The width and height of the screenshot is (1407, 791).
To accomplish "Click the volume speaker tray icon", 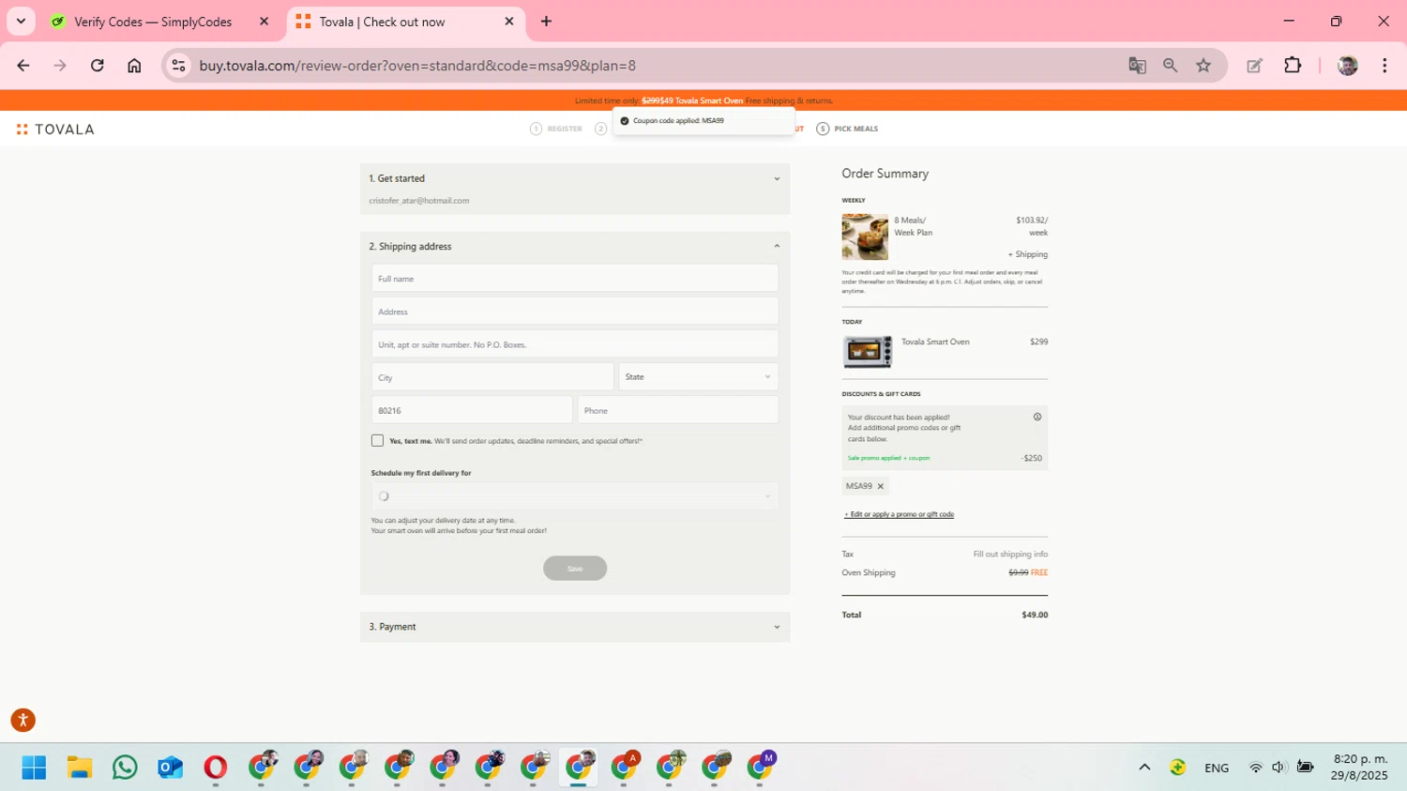I will pos(1278,768).
